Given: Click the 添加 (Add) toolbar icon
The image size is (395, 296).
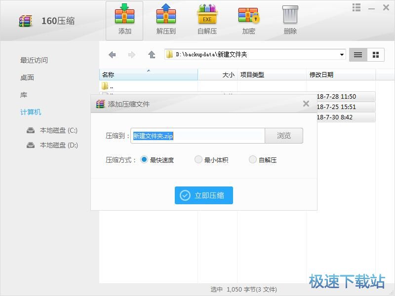Looking at the screenshot, I should pos(124,21).
